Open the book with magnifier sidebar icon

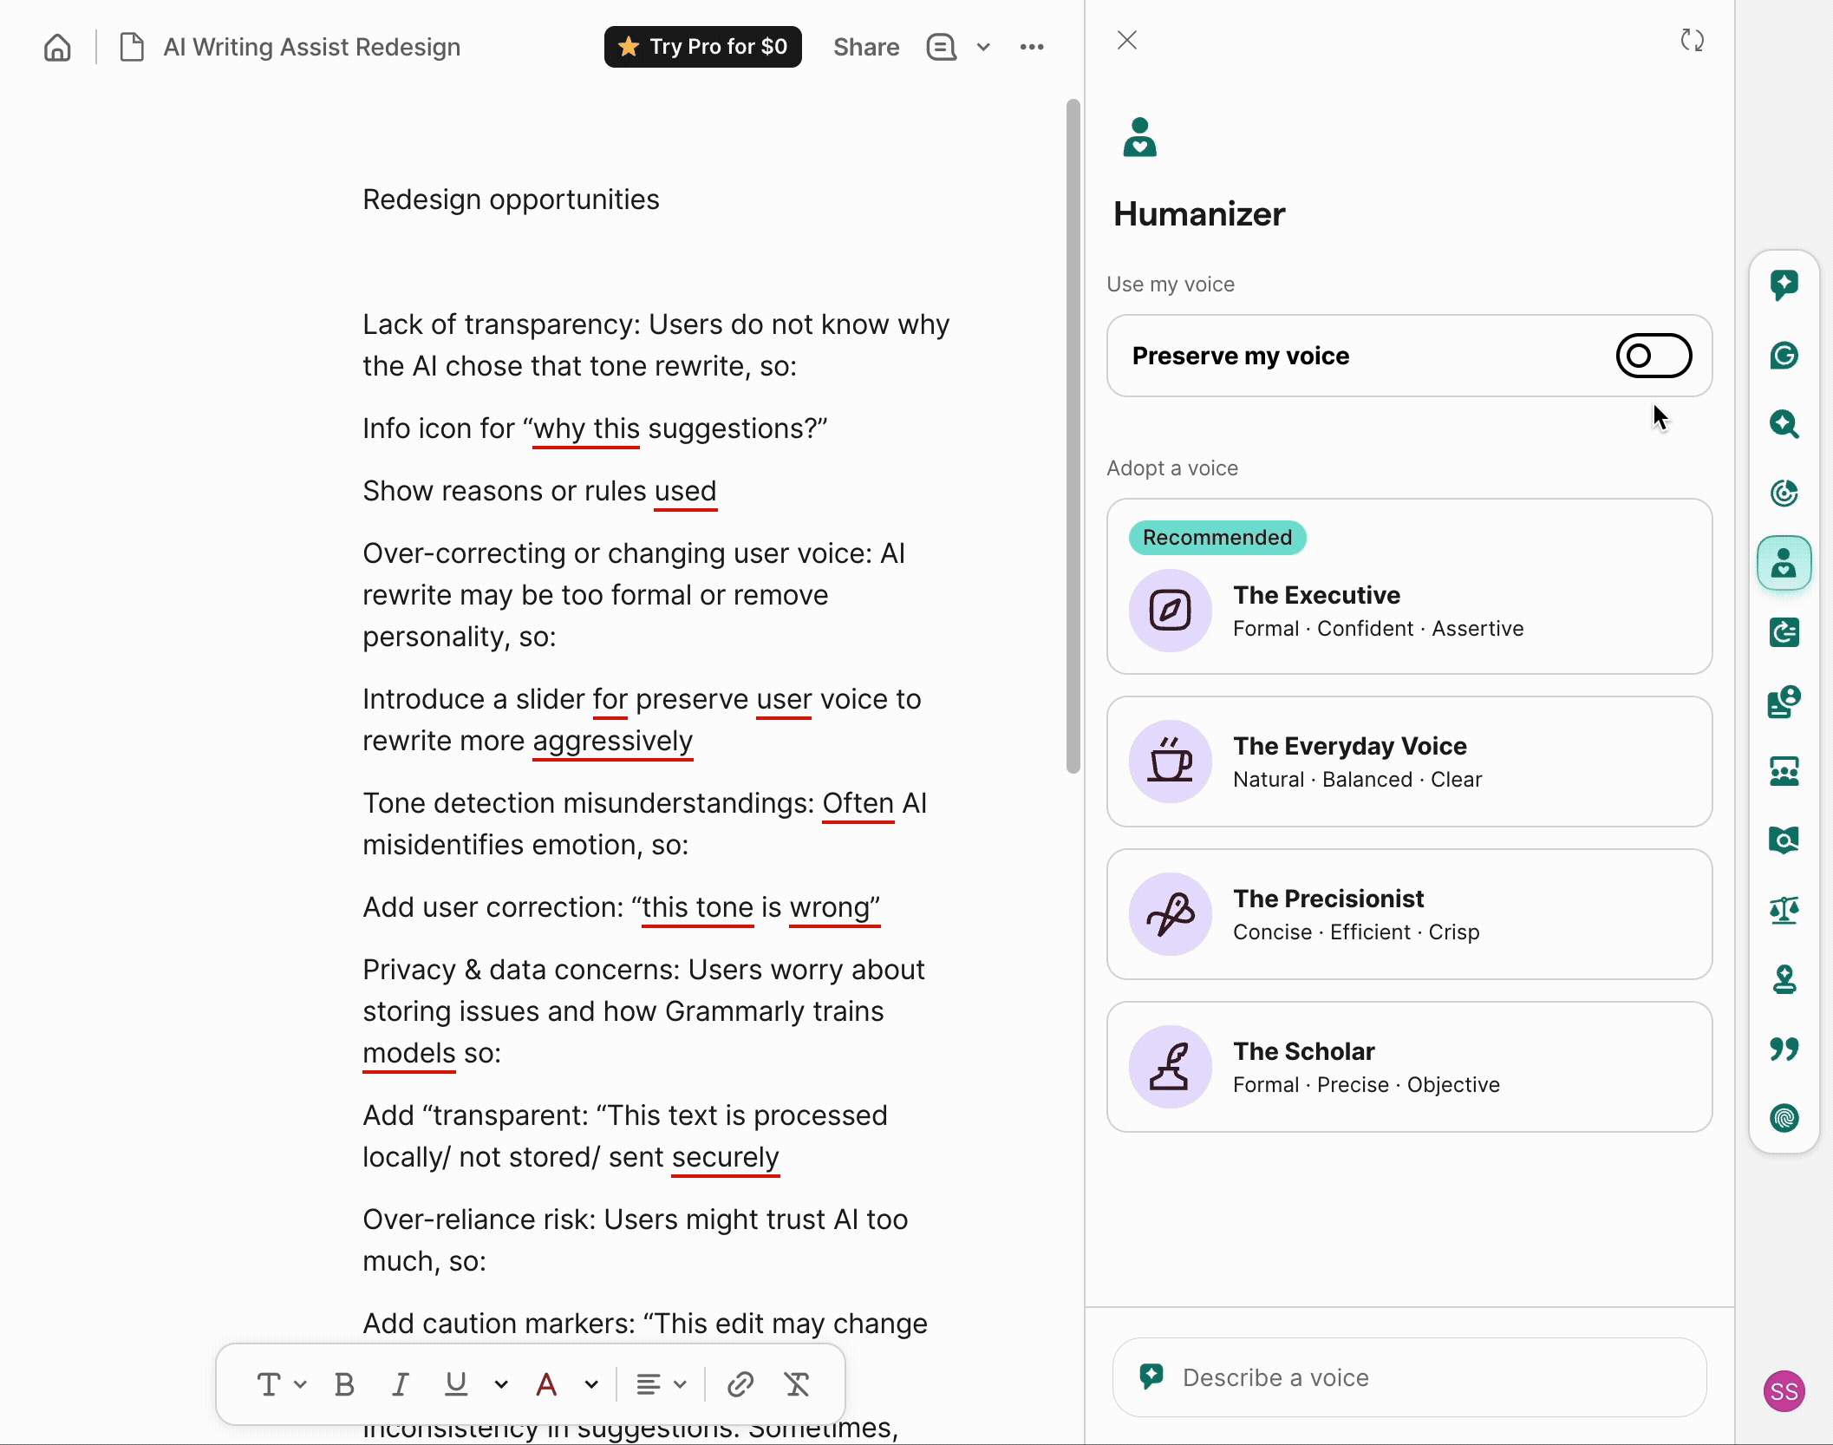(1784, 840)
